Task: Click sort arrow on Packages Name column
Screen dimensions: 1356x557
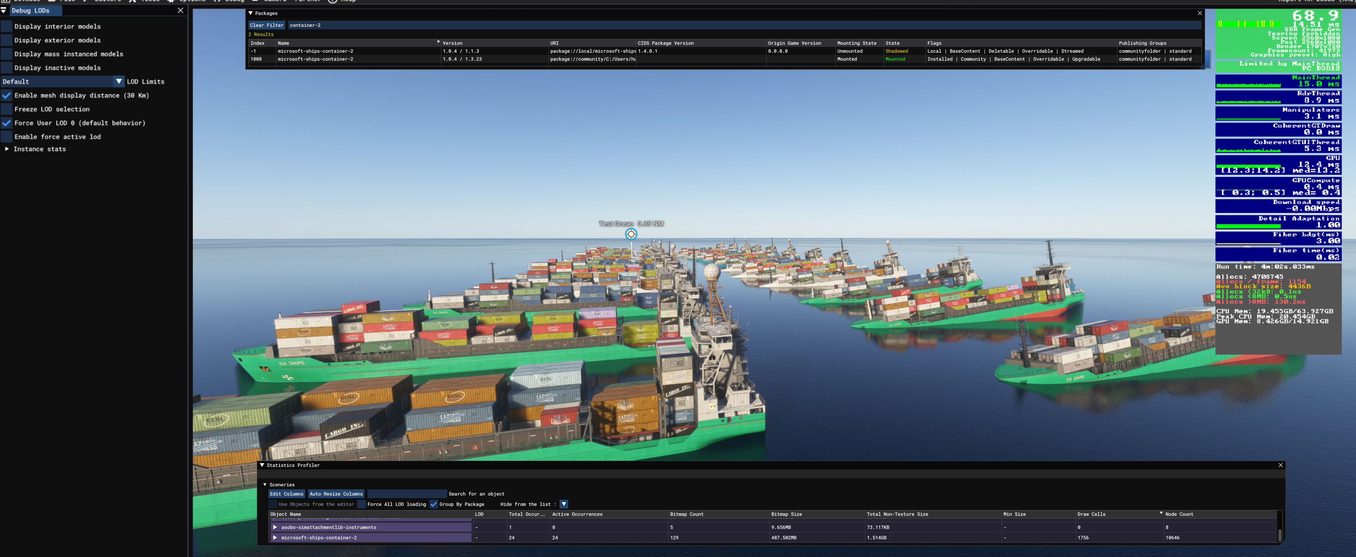Action: coord(438,42)
